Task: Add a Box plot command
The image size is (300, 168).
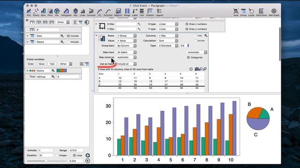Action: (75, 12)
